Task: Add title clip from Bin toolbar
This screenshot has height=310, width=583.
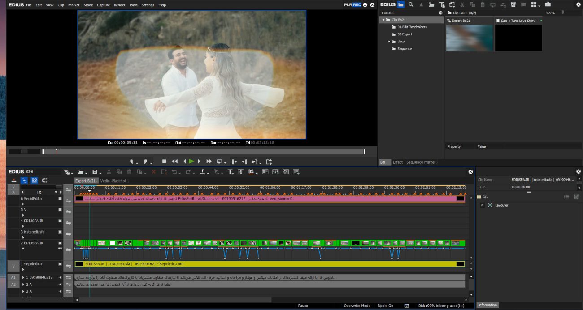Action: click(x=442, y=4)
